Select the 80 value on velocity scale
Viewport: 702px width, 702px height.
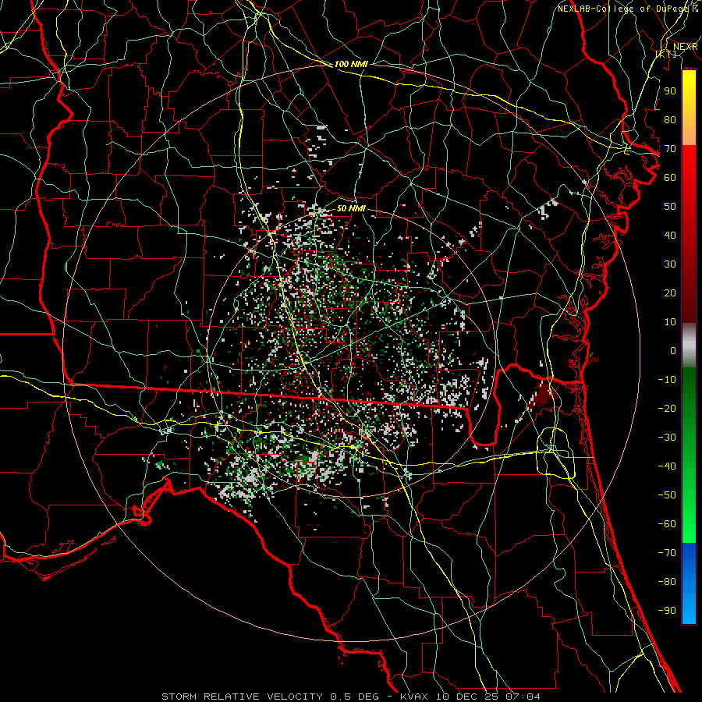(x=670, y=120)
